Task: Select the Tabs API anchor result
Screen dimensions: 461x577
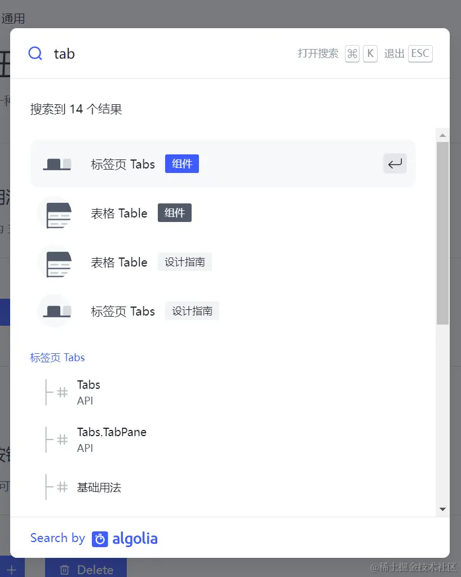Action: click(x=223, y=392)
